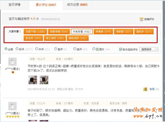Select the 追评 (83) radio filter
The width and height of the screenshot is (165, 122).
coord(75,49)
